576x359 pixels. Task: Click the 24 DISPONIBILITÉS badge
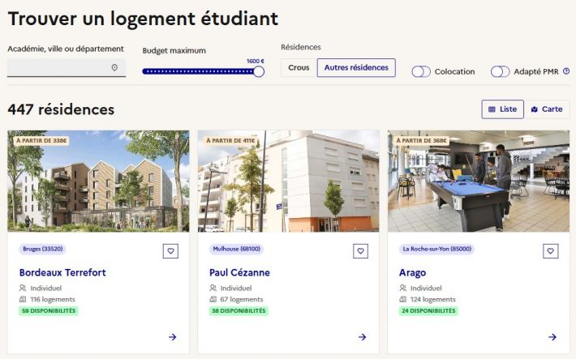(x=428, y=311)
